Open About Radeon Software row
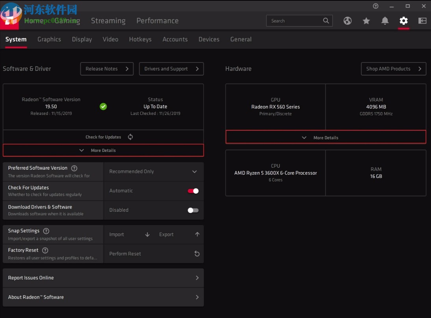 click(103, 297)
